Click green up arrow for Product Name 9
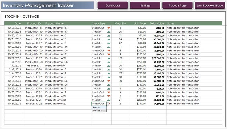Viewport: 227px width, 129px height. [109, 66]
